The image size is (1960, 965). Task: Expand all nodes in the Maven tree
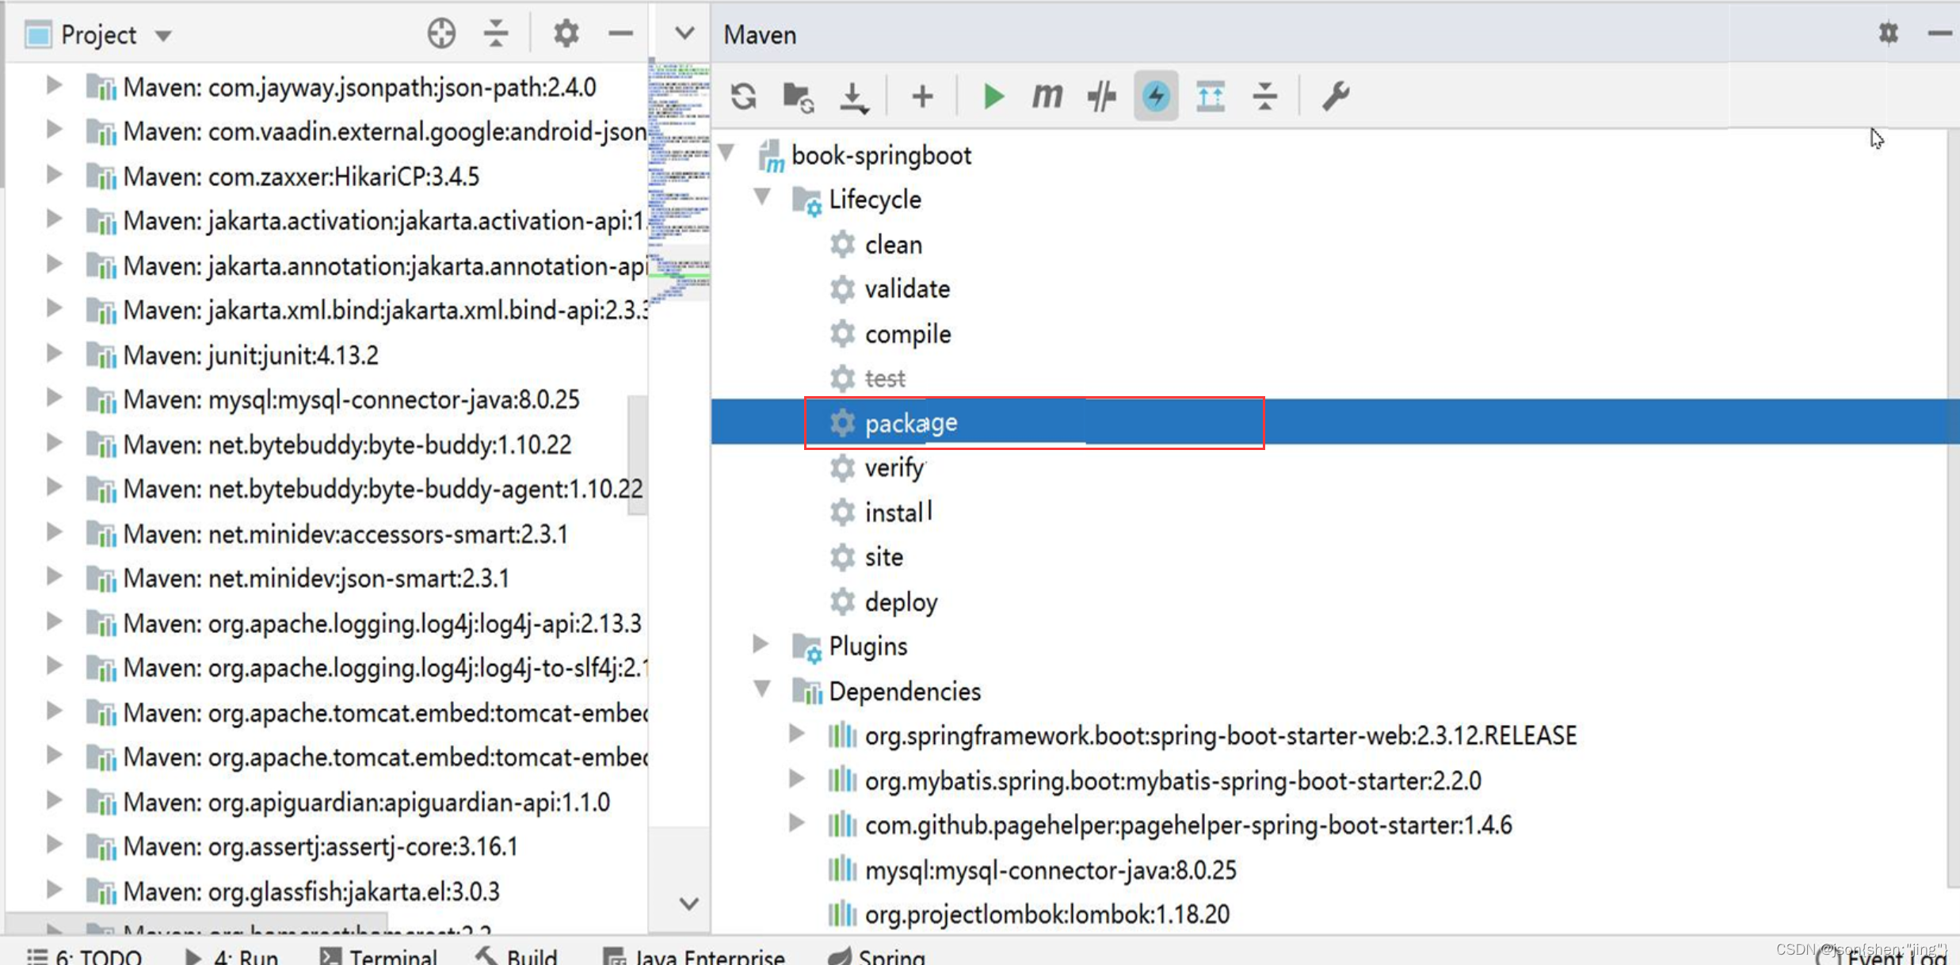[x=1210, y=96]
